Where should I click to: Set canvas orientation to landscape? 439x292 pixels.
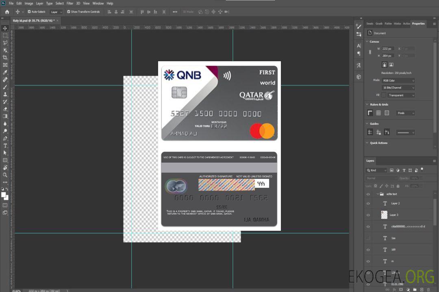click(x=391, y=65)
